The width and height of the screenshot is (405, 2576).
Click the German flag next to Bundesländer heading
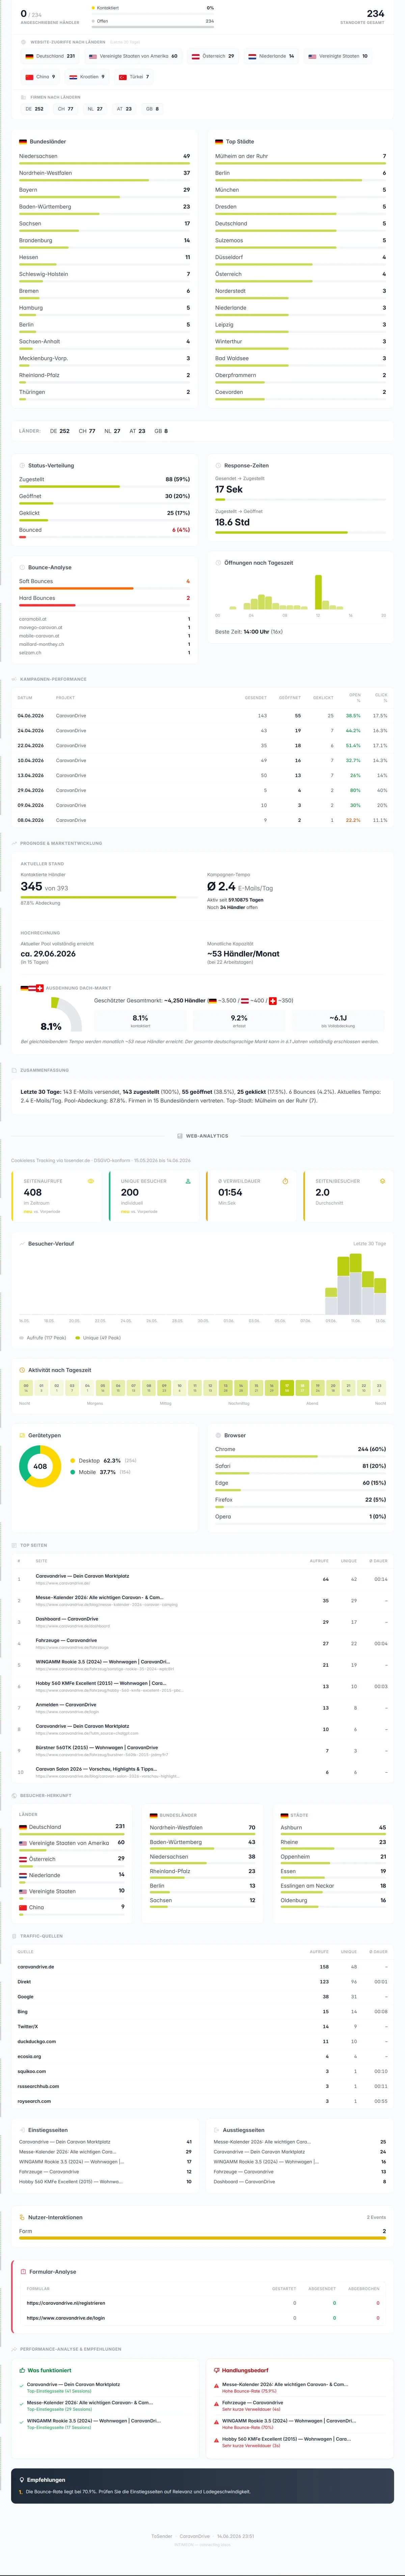(x=23, y=142)
